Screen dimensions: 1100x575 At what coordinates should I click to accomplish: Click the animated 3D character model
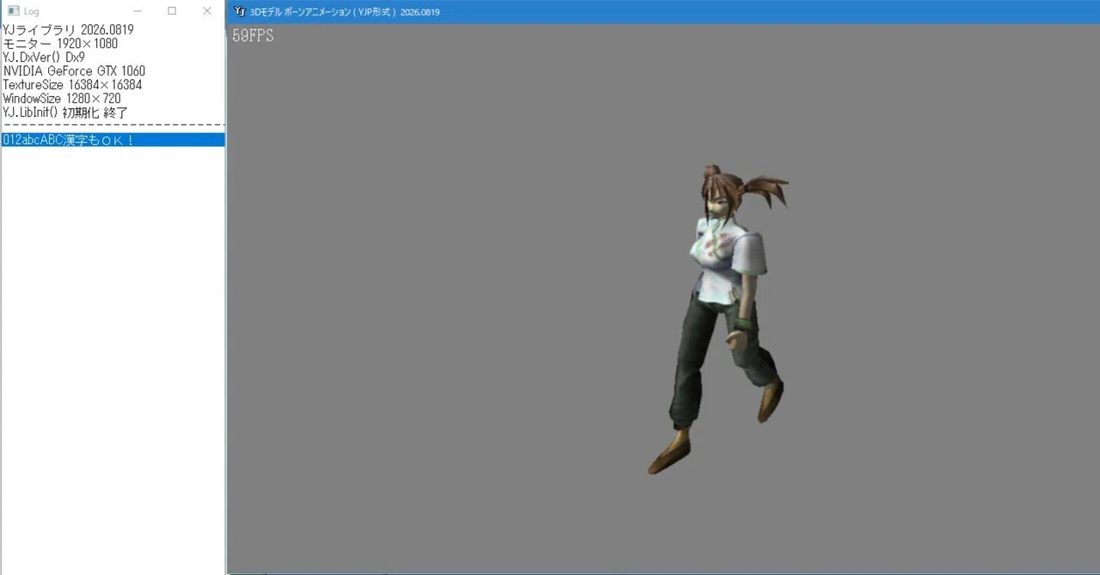tap(718, 319)
